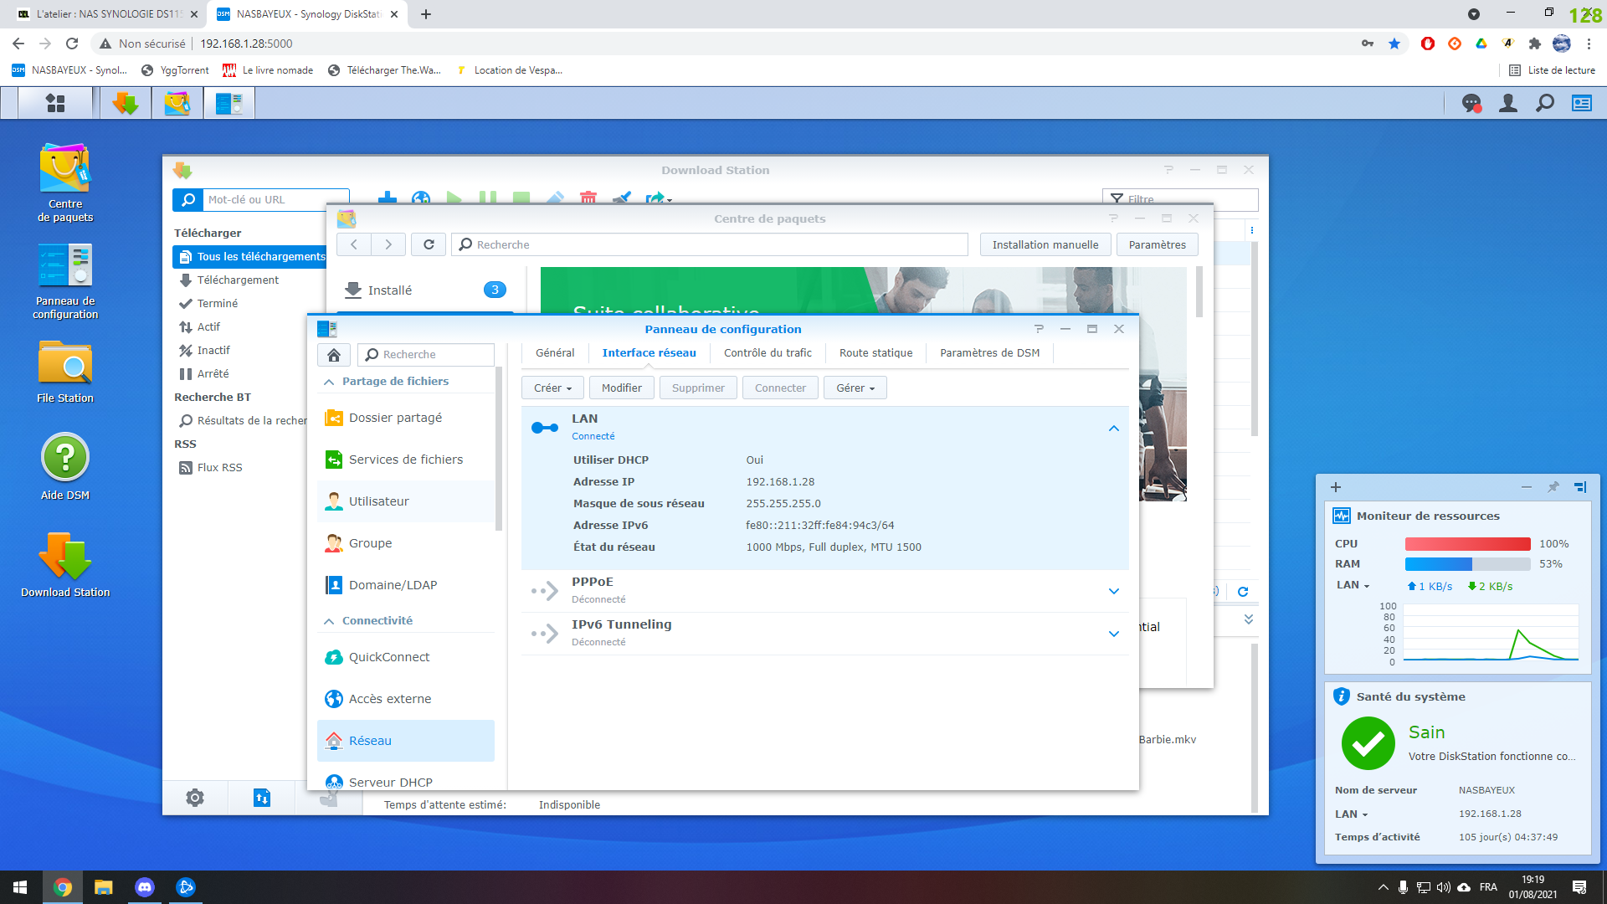1607x904 pixels.
Task: Click the DSM search magnifier icon
Action: pyautogui.click(x=1545, y=103)
